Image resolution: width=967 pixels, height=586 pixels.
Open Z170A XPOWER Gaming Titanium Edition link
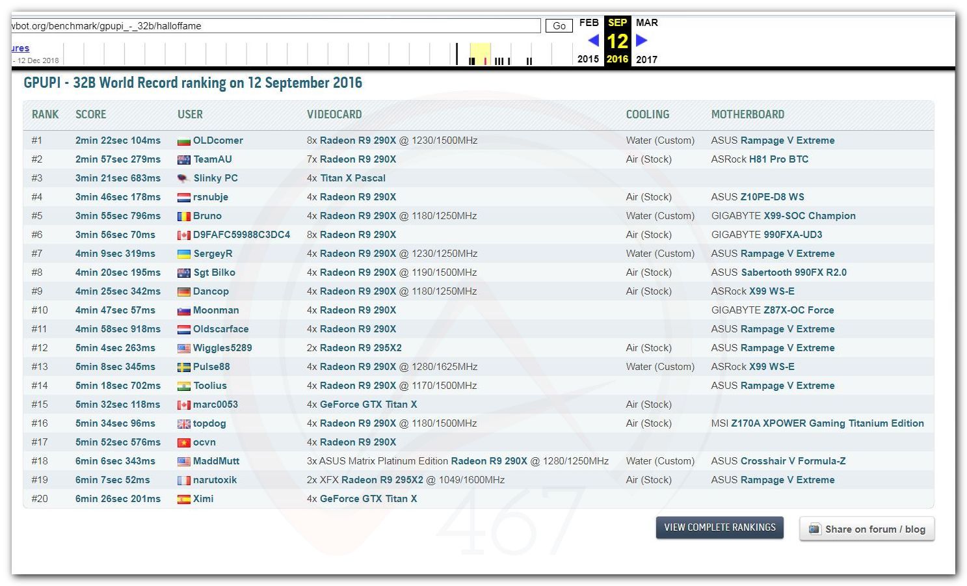coord(827,423)
